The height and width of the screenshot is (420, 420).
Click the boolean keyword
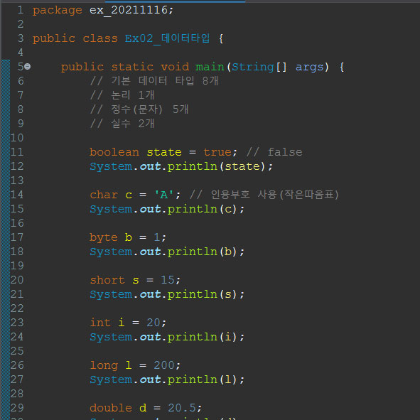[114, 152]
